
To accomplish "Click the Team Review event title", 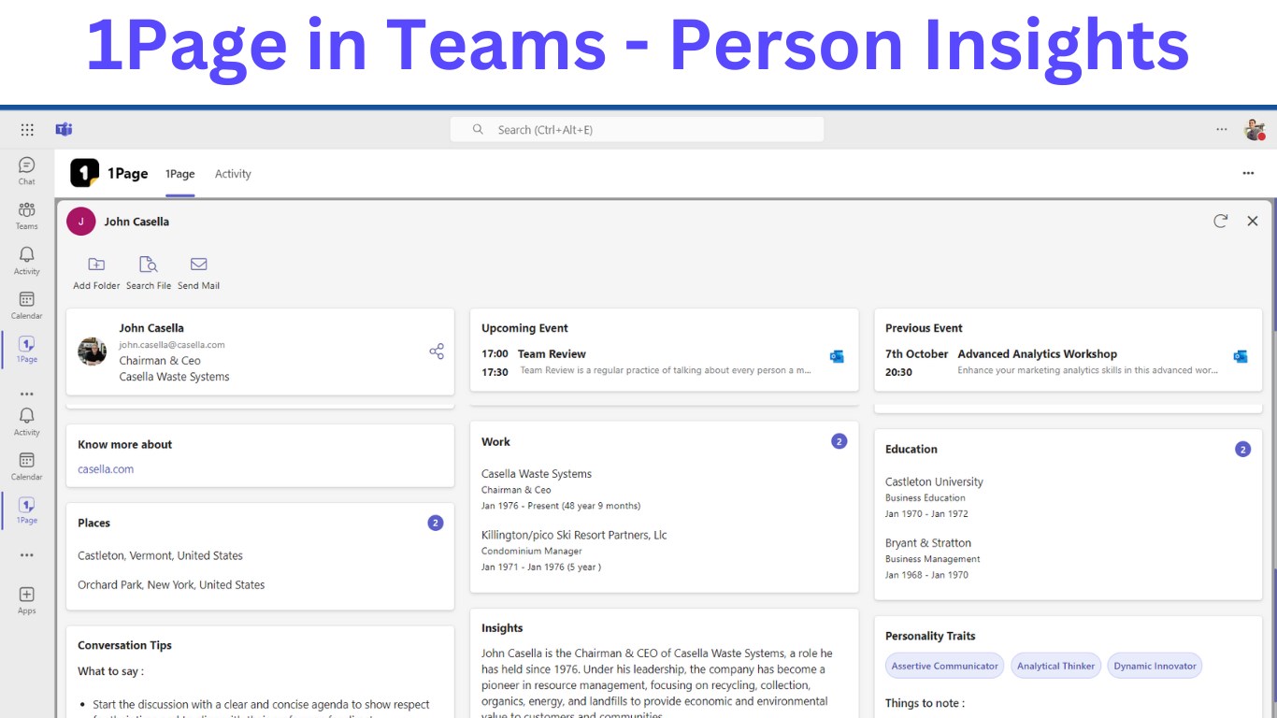I will [552, 354].
